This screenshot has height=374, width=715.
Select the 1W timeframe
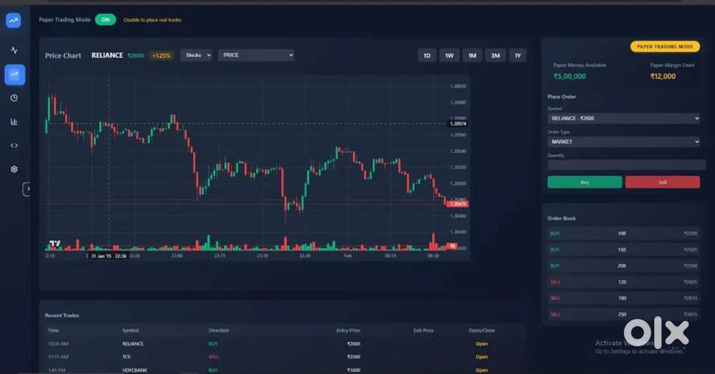[449, 56]
